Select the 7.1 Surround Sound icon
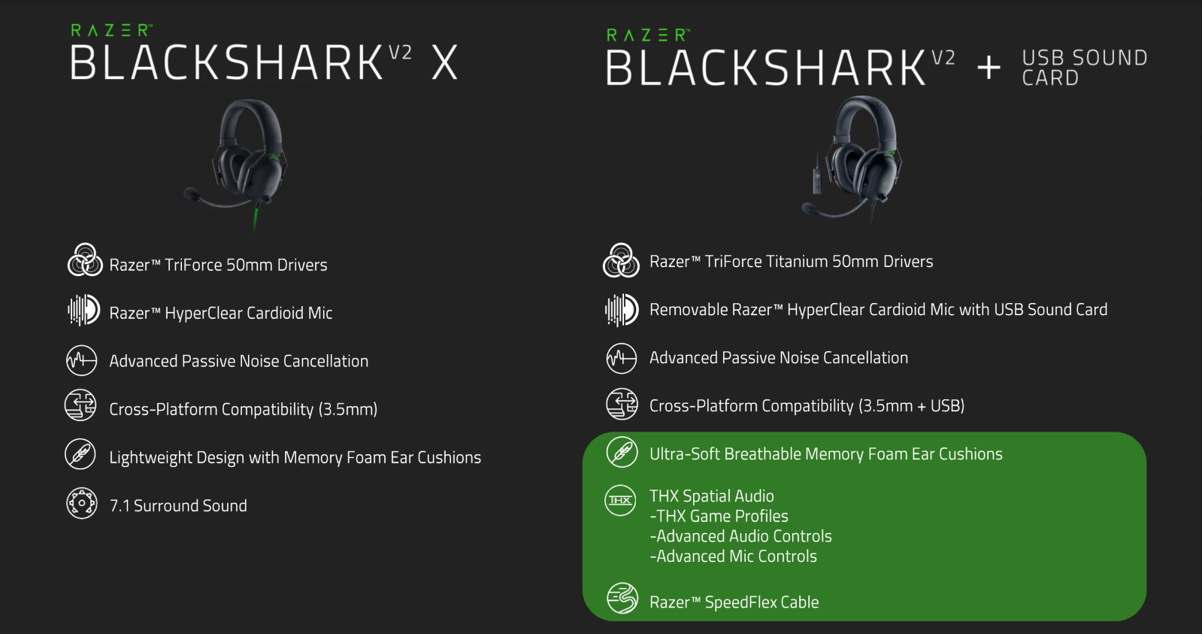1202x634 pixels. (x=81, y=503)
